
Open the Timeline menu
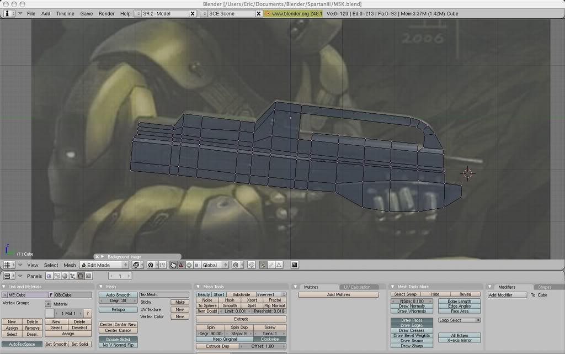tap(65, 14)
